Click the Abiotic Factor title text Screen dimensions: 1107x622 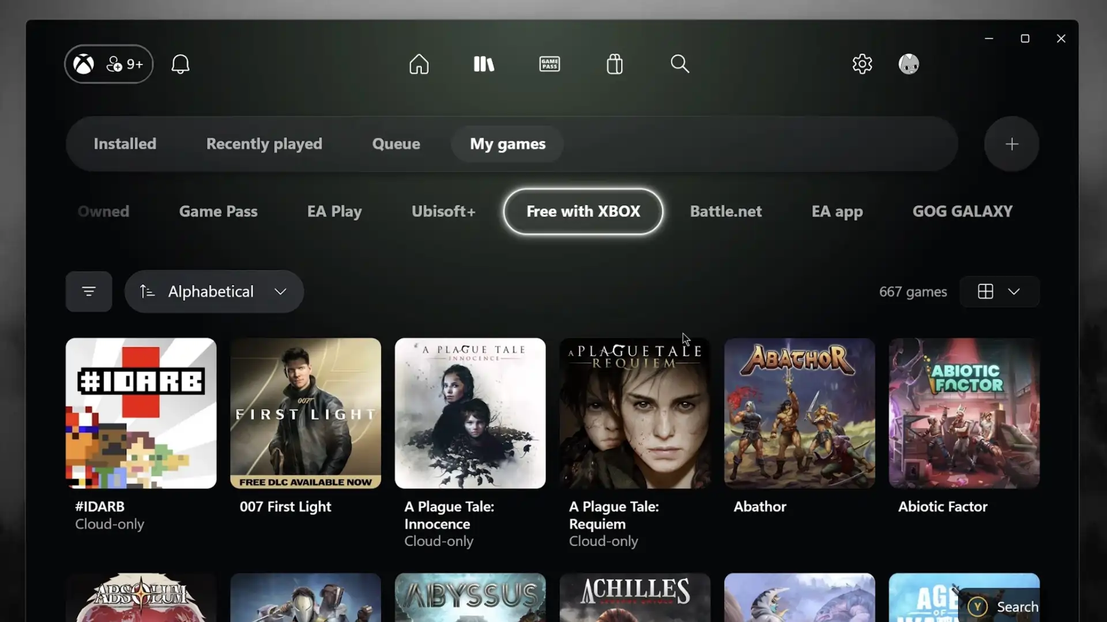tap(943, 507)
